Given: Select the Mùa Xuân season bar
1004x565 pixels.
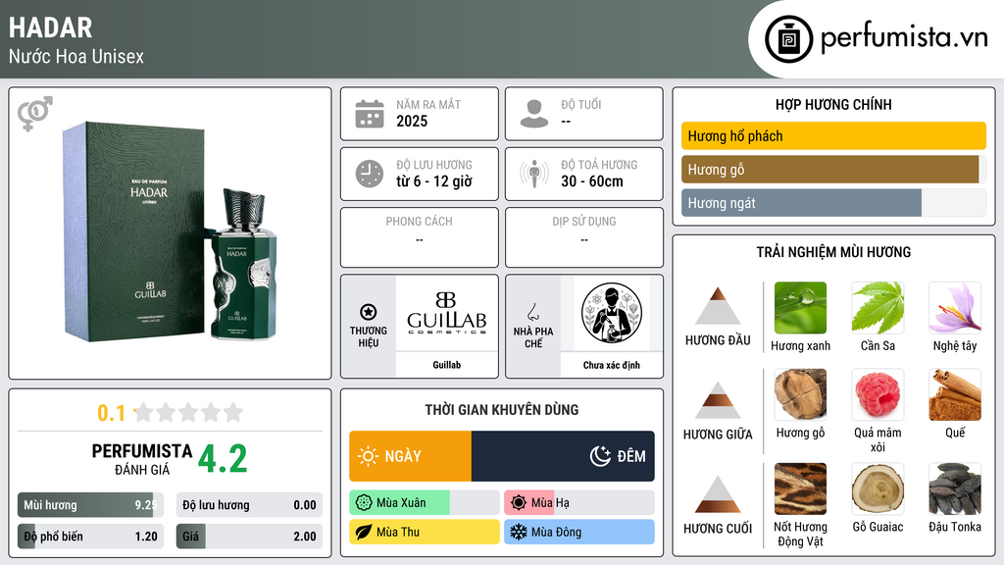Looking at the screenshot, I should pyautogui.click(x=424, y=502).
